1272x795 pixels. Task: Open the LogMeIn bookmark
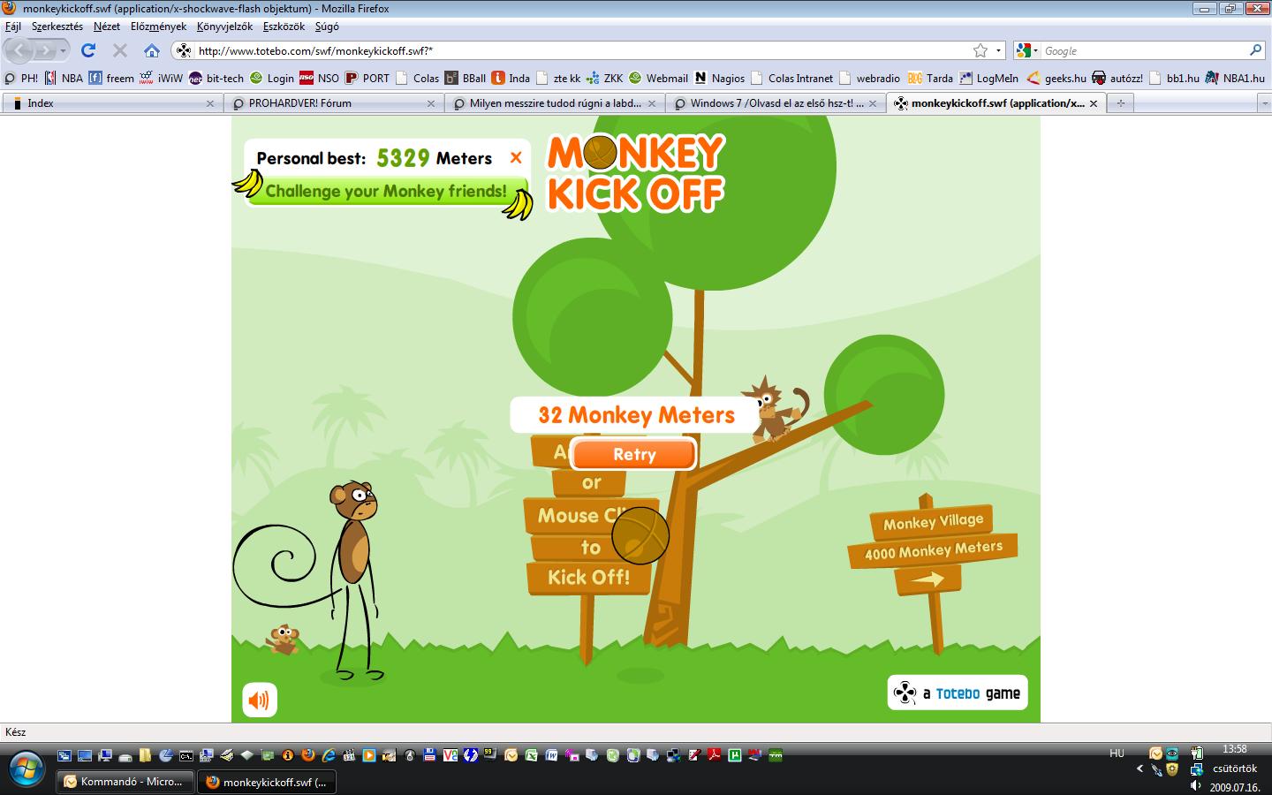(x=989, y=78)
